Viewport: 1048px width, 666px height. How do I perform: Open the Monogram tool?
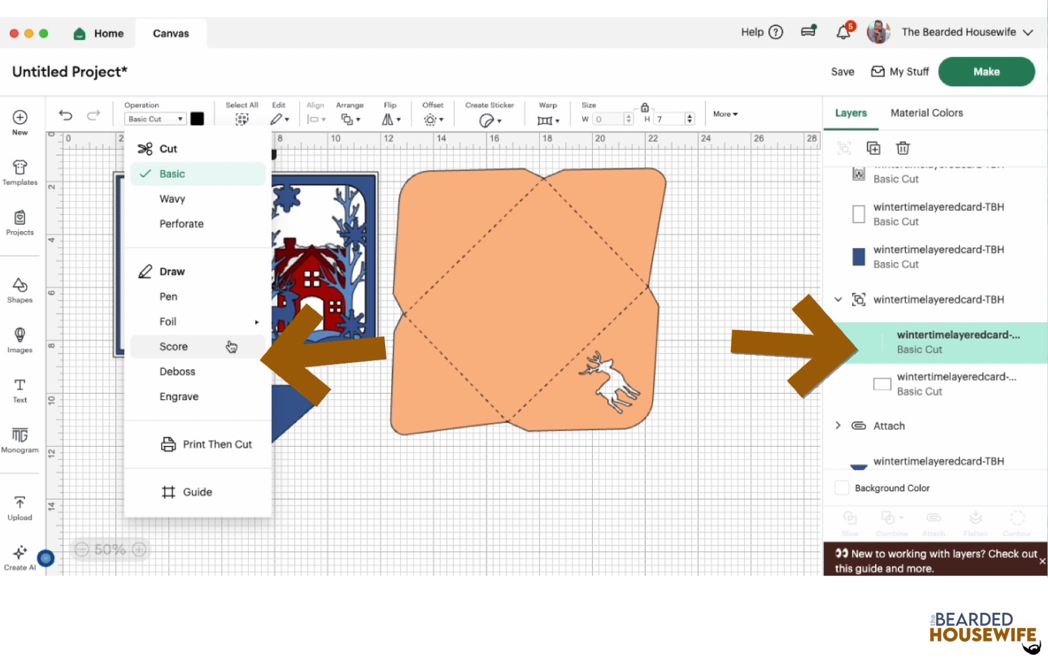[x=20, y=440]
